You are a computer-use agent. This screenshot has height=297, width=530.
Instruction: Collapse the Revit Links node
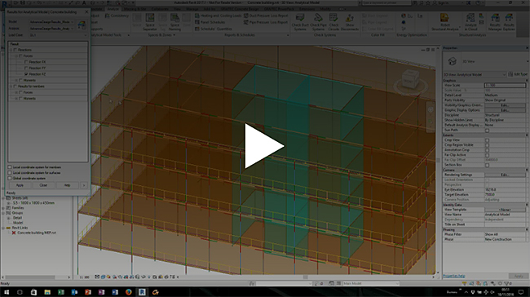[3, 228]
